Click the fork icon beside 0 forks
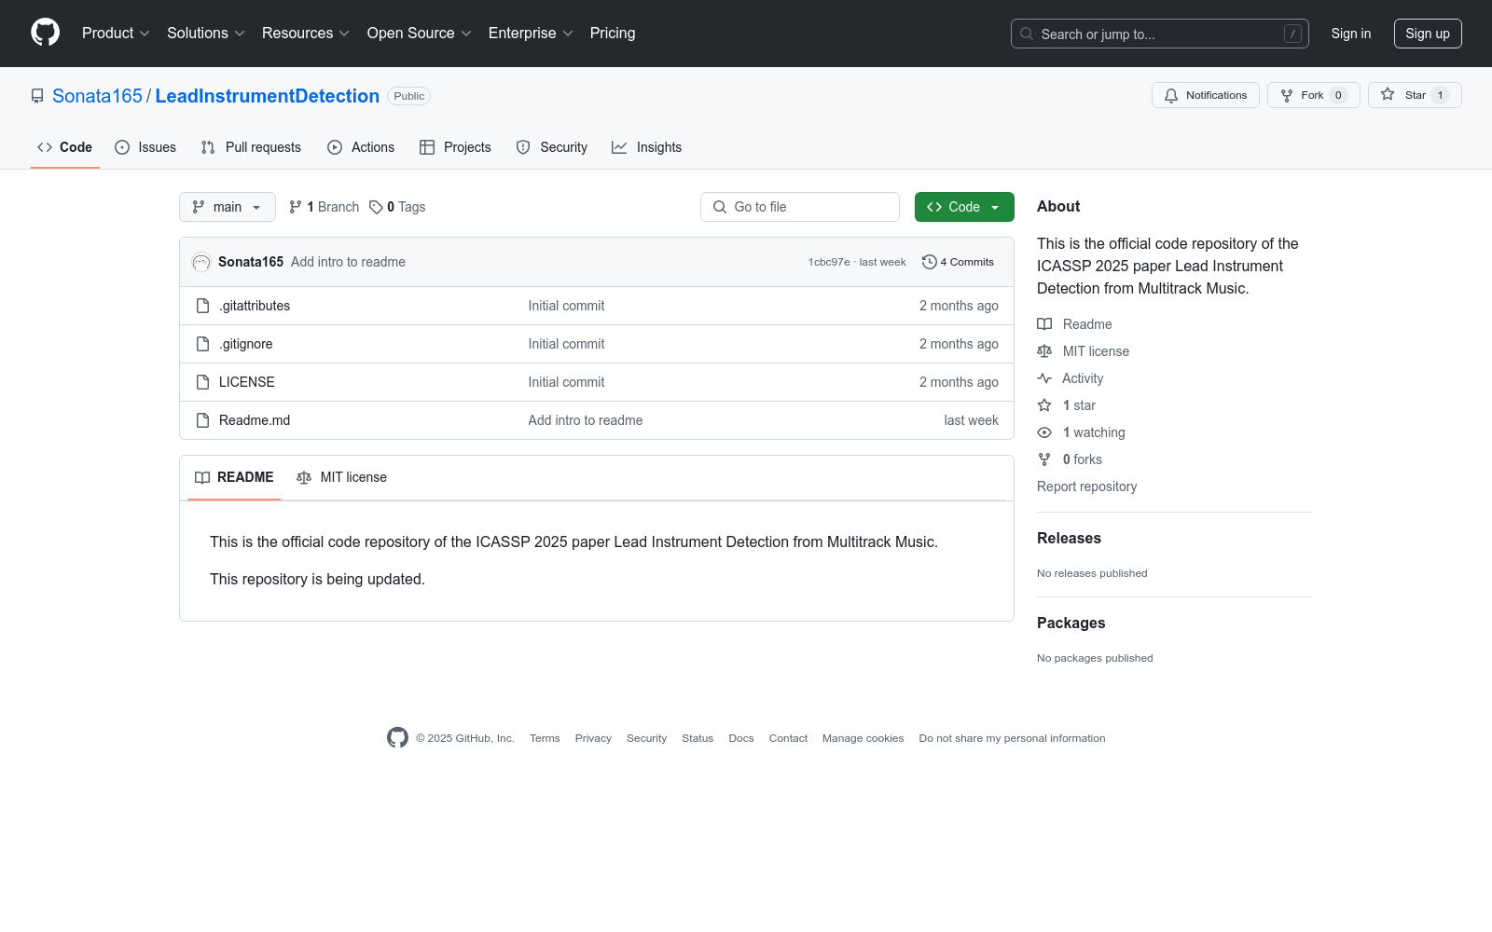The width and height of the screenshot is (1492, 932). pos(1044,459)
